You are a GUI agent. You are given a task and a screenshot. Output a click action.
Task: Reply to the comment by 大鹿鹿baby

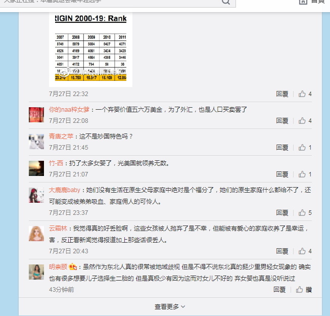(282, 213)
